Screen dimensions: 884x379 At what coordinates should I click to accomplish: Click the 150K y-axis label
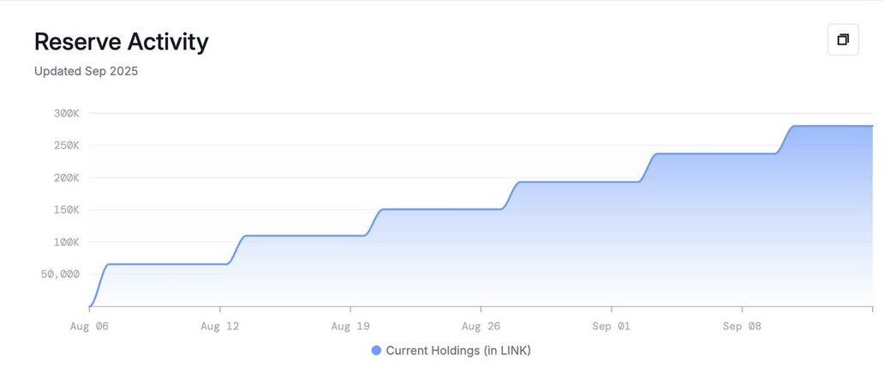point(67,210)
